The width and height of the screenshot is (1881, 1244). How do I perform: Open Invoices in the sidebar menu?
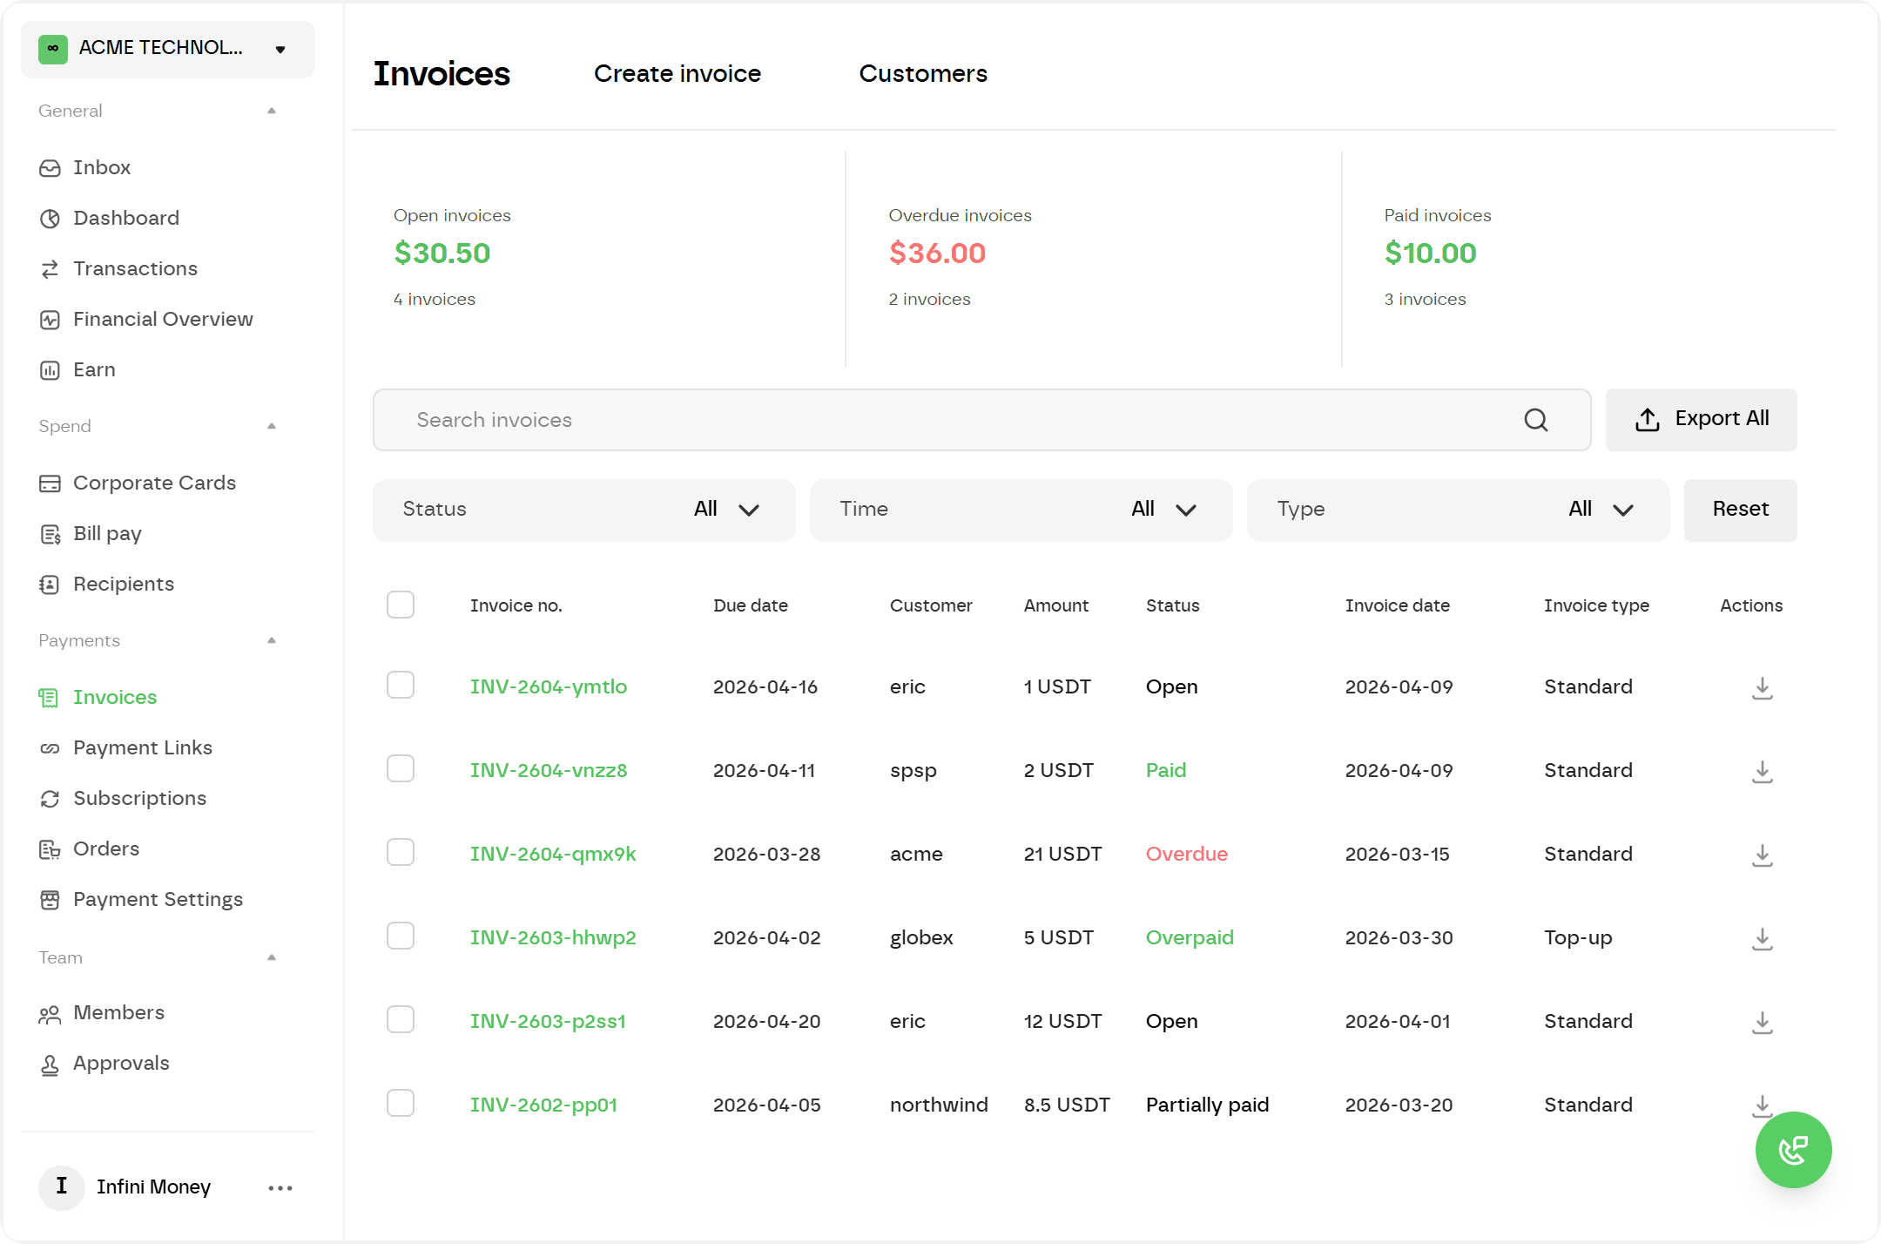(x=115, y=698)
